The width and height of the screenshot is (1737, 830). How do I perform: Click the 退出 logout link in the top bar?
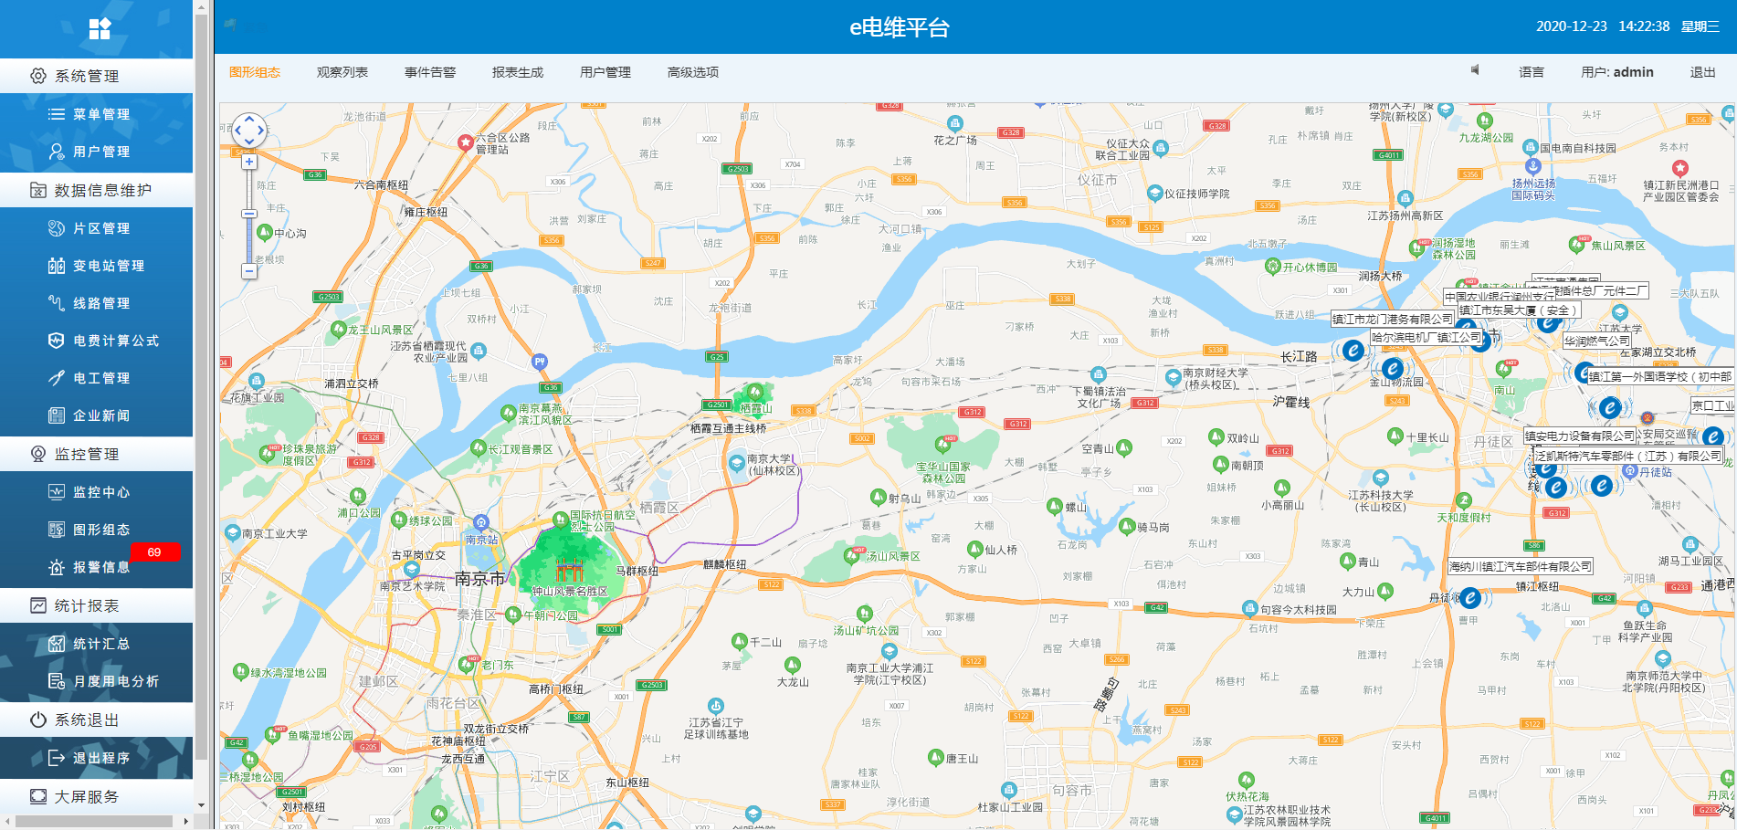click(x=1702, y=72)
